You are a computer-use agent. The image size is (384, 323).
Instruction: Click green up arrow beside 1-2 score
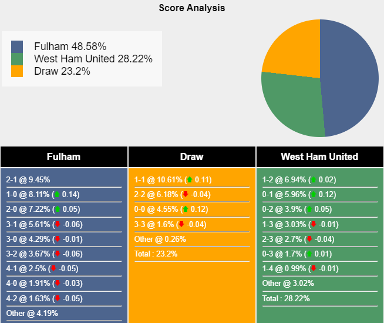pyautogui.click(x=314, y=180)
